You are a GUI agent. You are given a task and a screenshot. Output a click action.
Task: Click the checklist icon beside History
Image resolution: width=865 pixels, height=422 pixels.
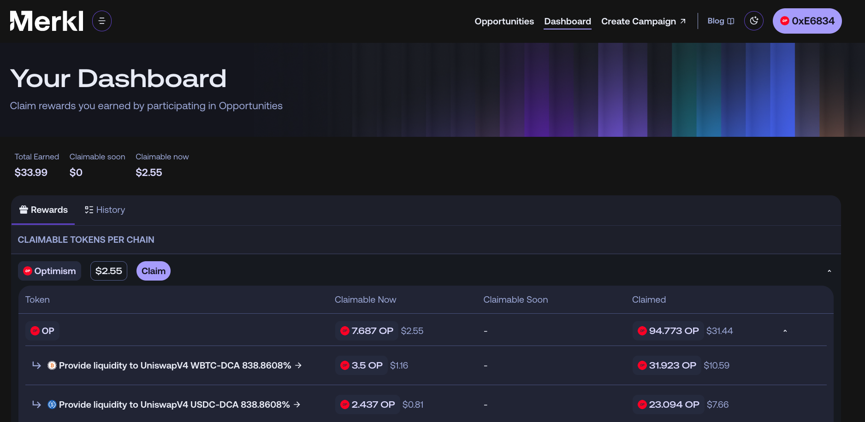click(x=89, y=210)
